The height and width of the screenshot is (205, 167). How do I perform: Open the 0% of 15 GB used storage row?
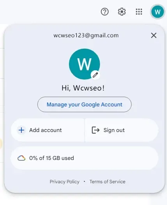coord(84,158)
